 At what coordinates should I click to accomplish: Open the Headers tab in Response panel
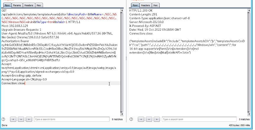(146, 5)
